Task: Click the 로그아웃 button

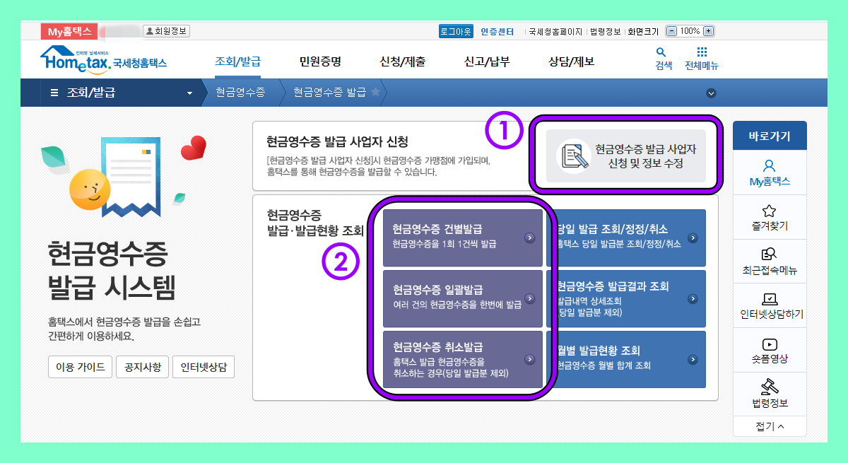Action: (455, 31)
